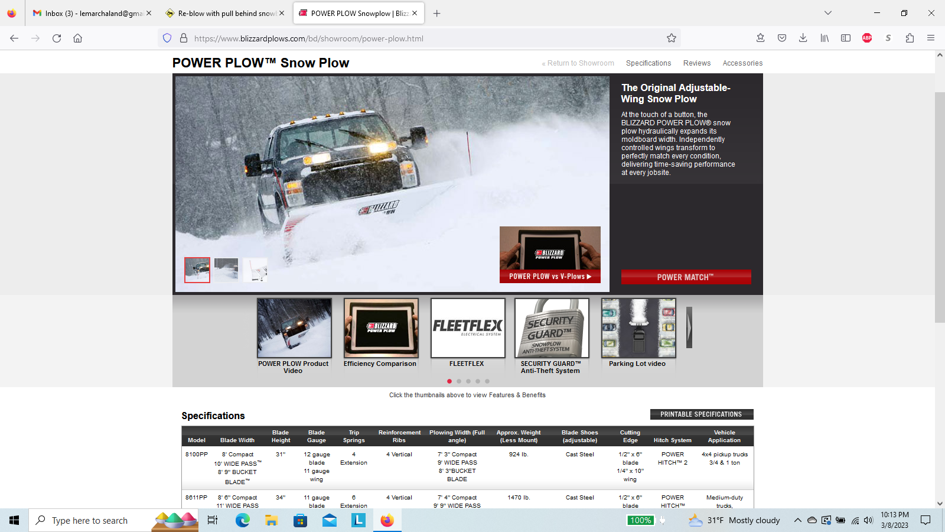Open the weather widget Mostly cloudy
The image size is (945, 532).
coord(734,520)
